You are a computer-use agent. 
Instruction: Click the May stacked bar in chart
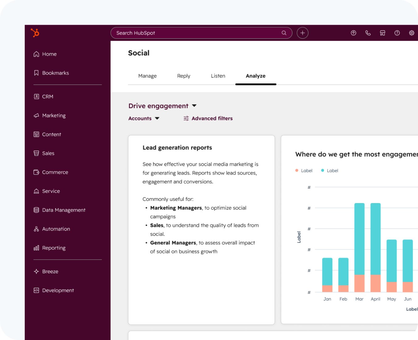pos(391,266)
